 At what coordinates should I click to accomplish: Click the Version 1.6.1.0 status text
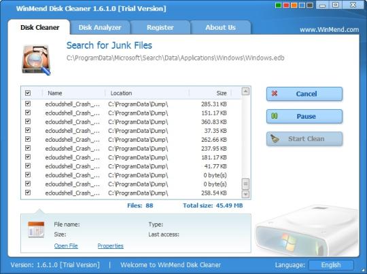pos(55,265)
